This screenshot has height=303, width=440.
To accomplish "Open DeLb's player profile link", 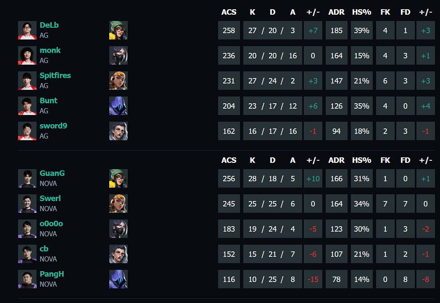I will 49,25.
